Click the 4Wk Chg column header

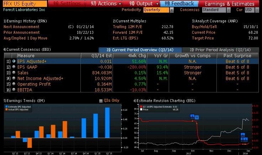coord(130,55)
